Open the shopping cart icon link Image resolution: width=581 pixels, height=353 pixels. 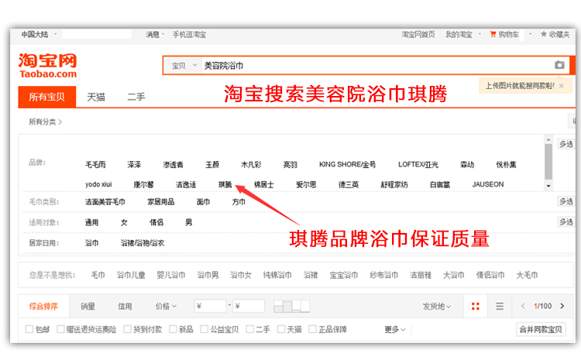tap(493, 34)
